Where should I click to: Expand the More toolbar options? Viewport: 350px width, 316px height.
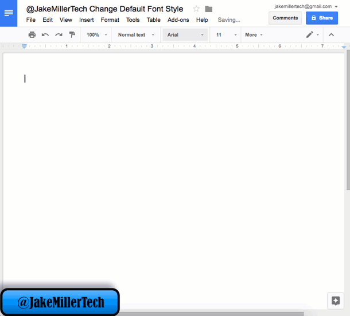(x=254, y=35)
